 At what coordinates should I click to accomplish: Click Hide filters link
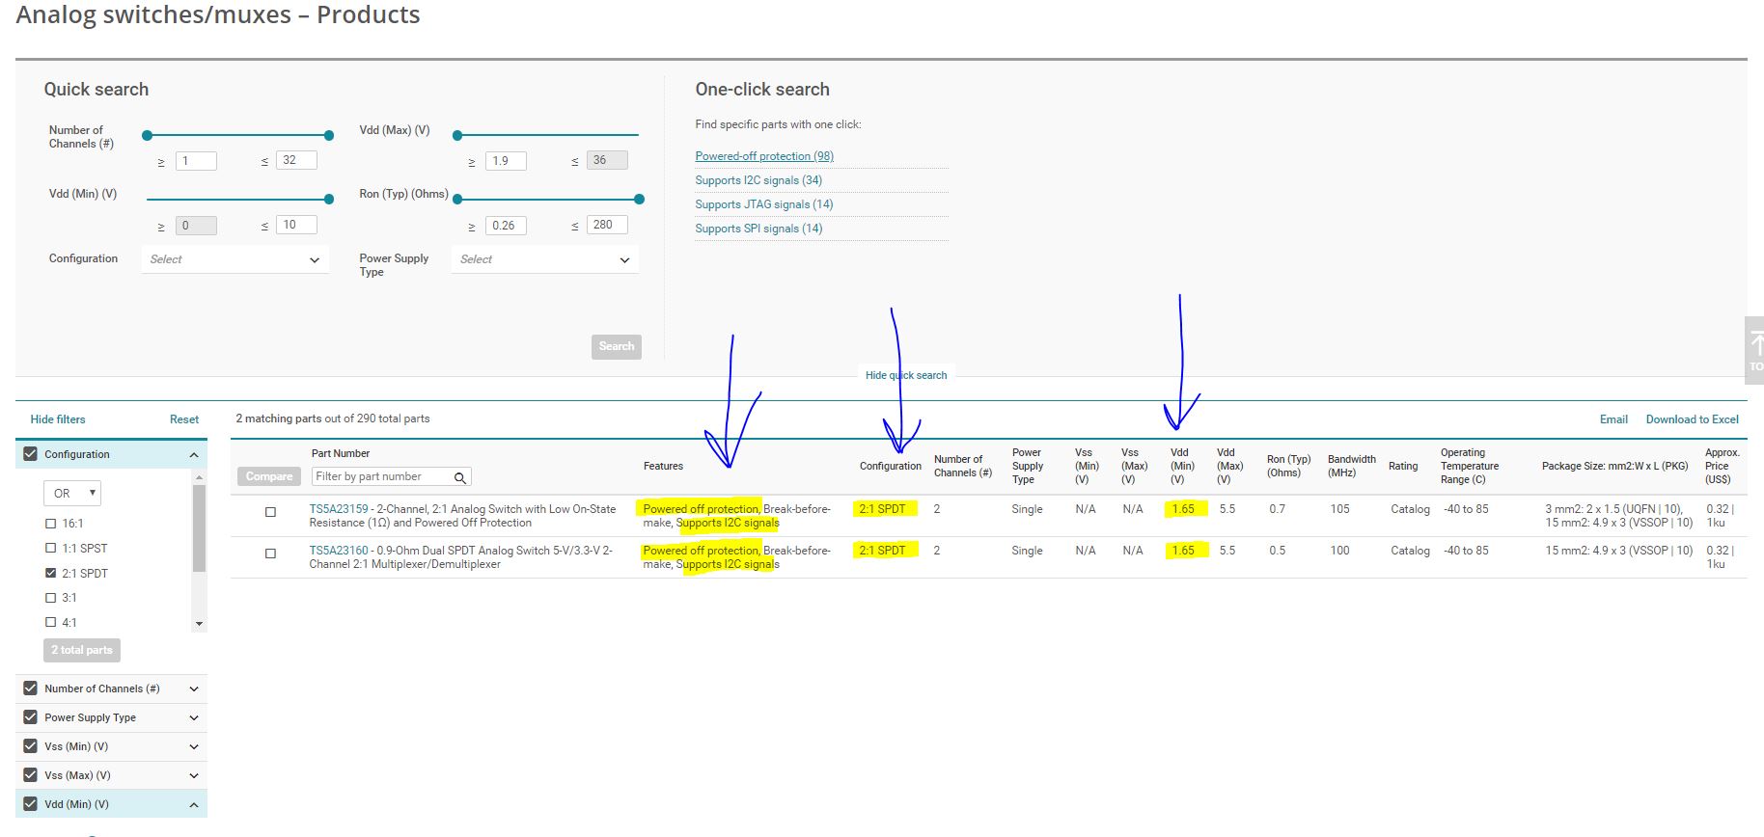(58, 419)
